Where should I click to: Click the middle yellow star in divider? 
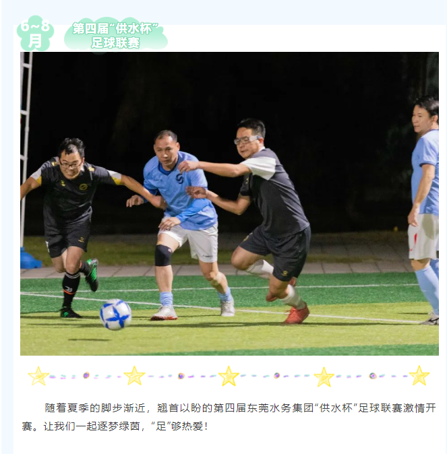[229, 376]
